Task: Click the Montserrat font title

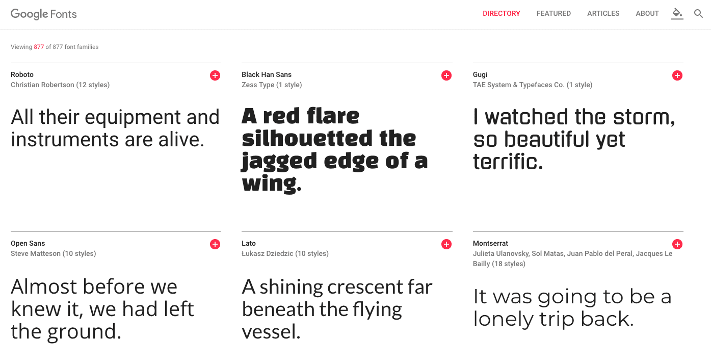Action: 490,243
